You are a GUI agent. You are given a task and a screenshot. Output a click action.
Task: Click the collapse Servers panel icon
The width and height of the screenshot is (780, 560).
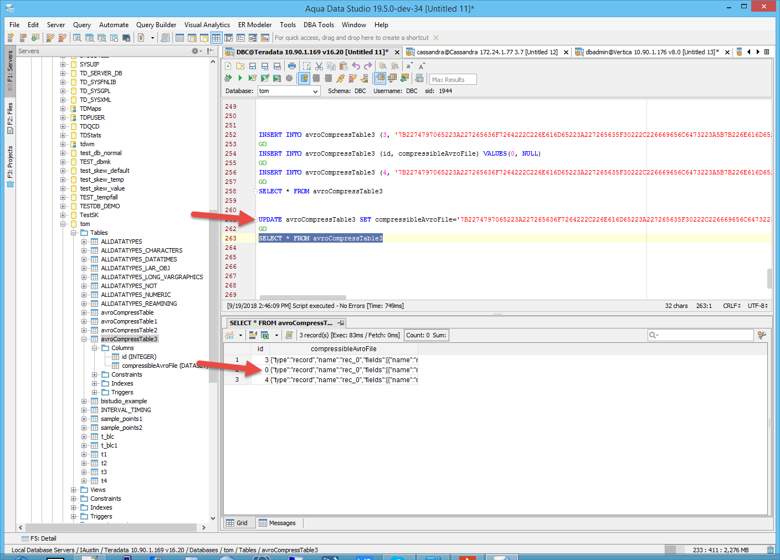211,51
